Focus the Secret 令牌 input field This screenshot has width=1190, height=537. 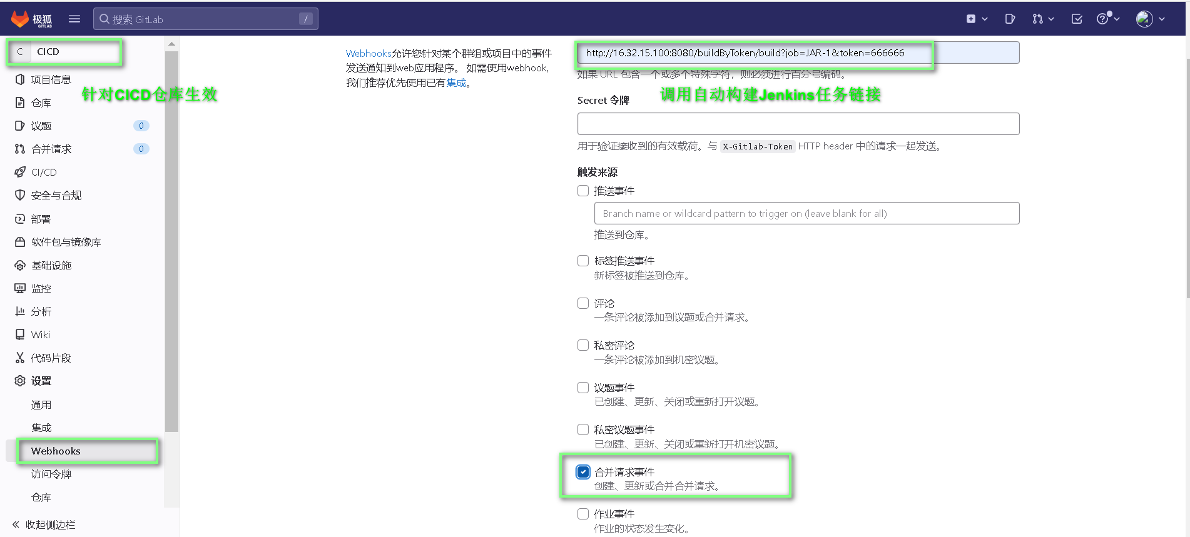pyautogui.click(x=798, y=124)
